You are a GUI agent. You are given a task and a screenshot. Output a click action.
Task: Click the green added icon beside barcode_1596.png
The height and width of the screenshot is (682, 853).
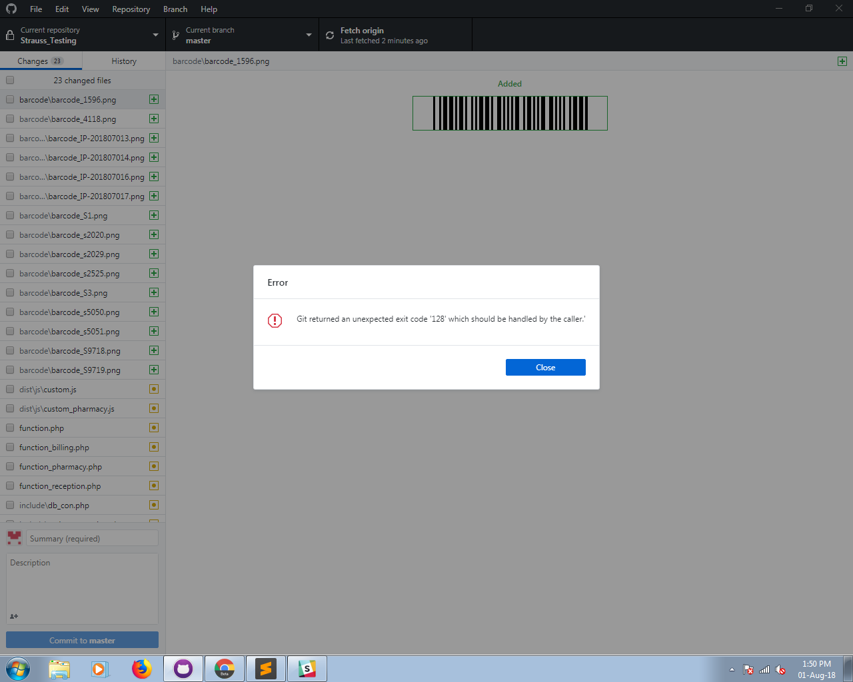pos(154,99)
